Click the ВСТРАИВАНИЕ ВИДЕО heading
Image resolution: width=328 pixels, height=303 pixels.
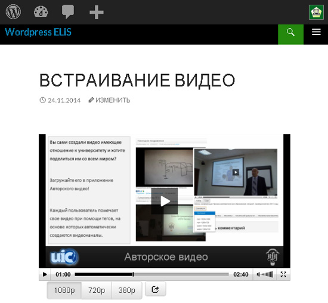pyautogui.click(x=137, y=80)
